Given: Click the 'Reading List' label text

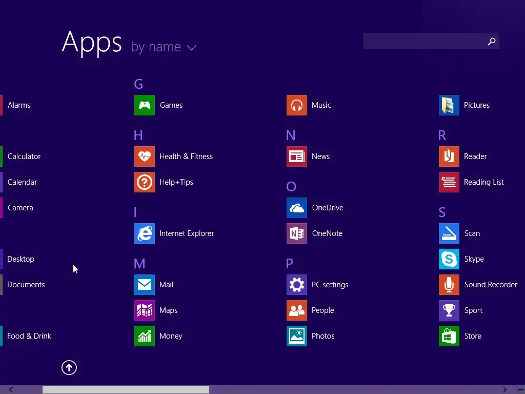Looking at the screenshot, I should pyautogui.click(x=484, y=182).
